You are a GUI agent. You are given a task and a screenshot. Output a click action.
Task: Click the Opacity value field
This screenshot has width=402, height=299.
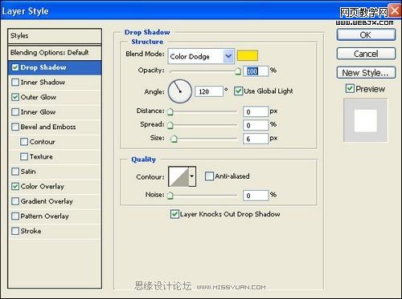(256, 71)
